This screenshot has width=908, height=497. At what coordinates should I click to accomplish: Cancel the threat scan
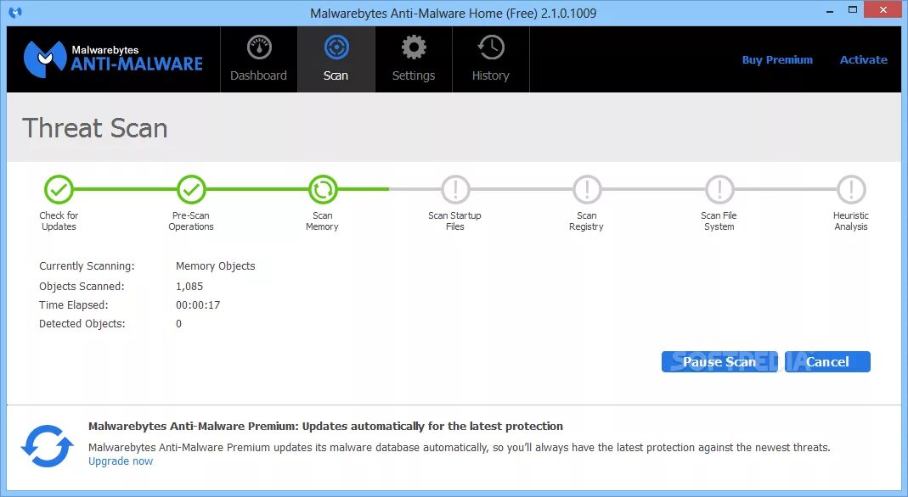pos(827,362)
